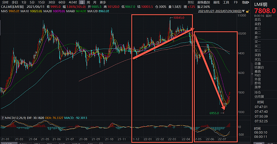The height and width of the screenshot is (144, 277).
Task: Expand the 更多 period options
Action: [102, 2]
